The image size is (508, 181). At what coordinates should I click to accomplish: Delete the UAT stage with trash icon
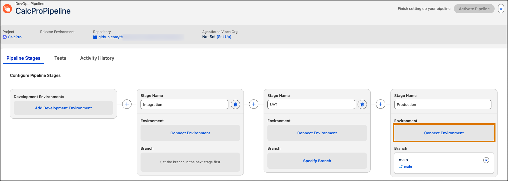point(362,104)
